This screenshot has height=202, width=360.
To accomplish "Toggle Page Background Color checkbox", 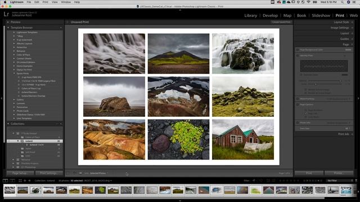I will pyautogui.click(x=298, y=50).
